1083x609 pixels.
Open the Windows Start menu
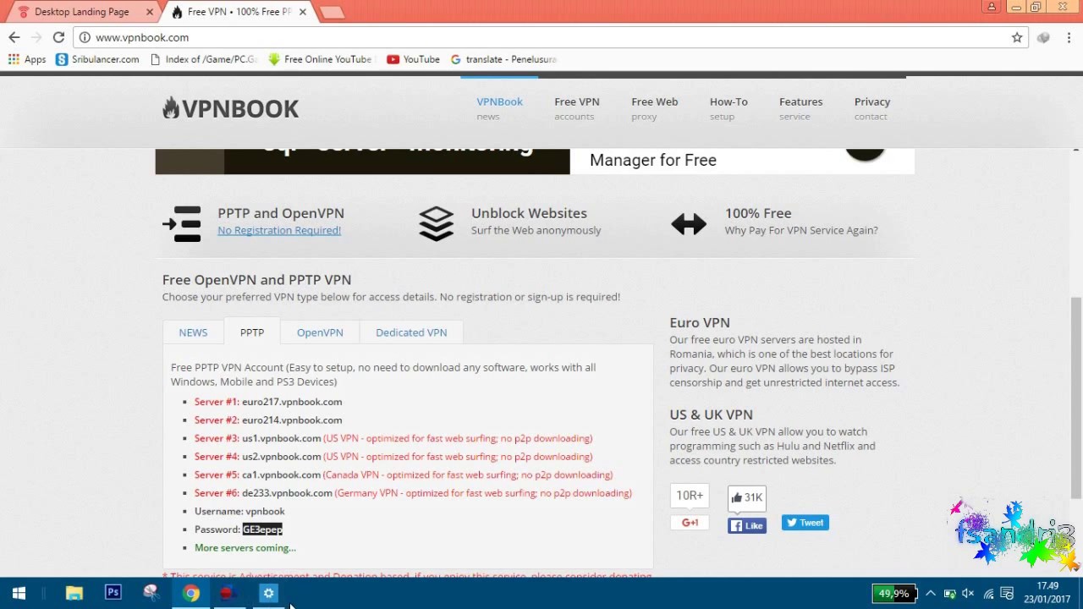19,593
